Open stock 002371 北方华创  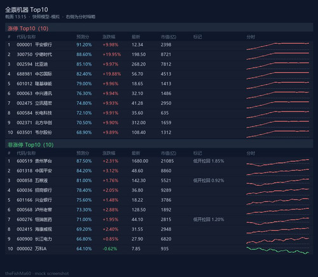point(34,123)
